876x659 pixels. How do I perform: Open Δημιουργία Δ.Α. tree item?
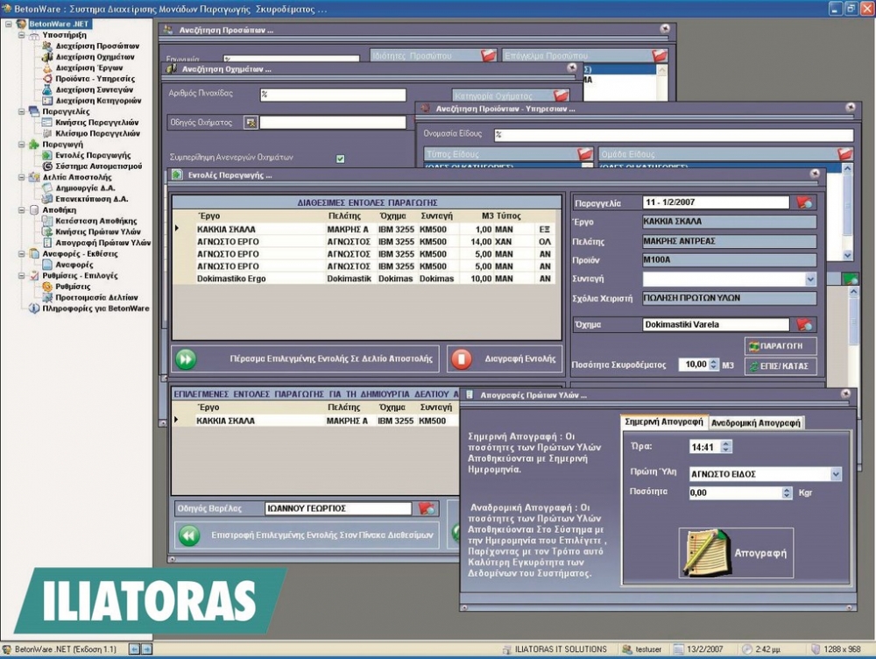tap(85, 188)
